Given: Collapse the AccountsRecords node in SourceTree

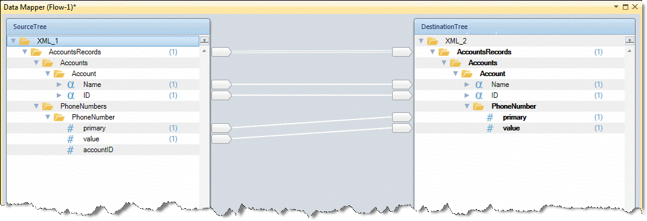Looking at the screenshot, I should pyautogui.click(x=25, y=52).
